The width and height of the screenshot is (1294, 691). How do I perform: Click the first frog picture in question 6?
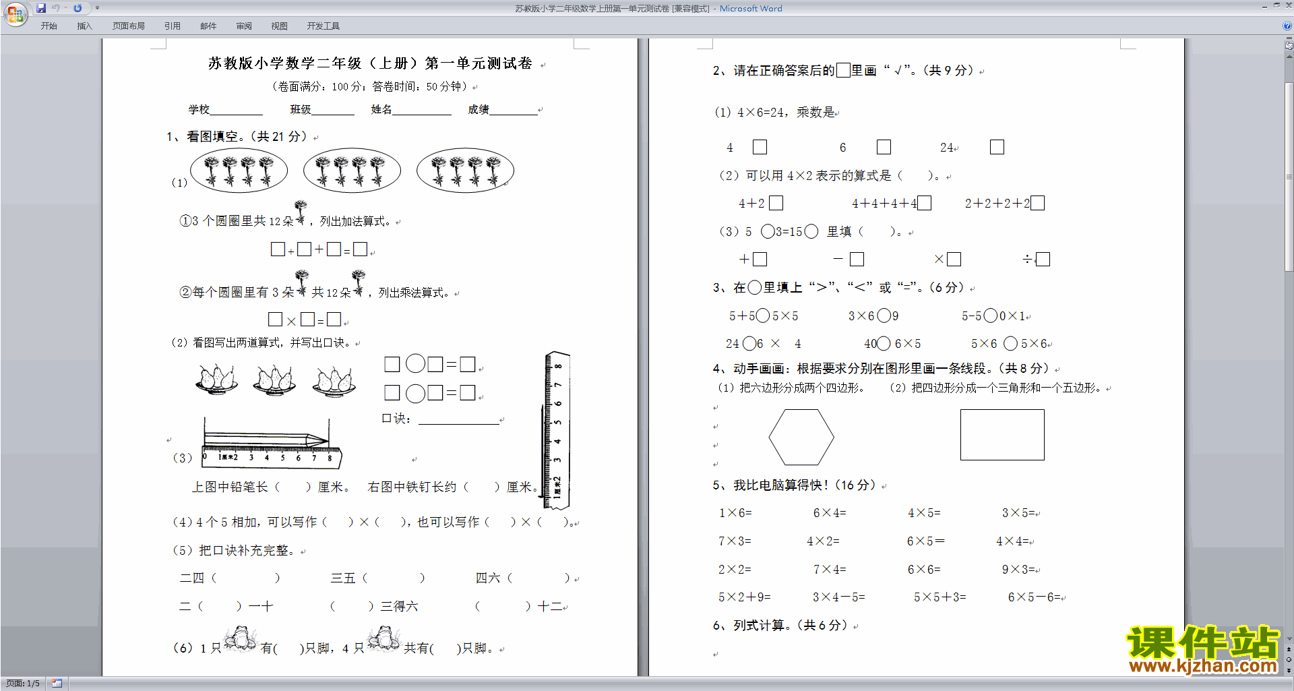(240, 638)
